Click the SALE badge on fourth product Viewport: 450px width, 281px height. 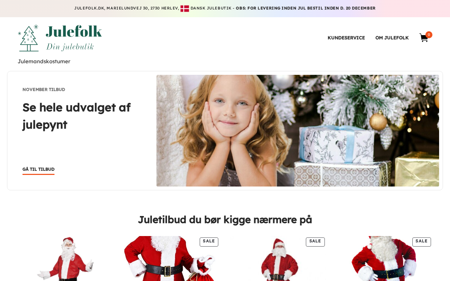(422, 242)
